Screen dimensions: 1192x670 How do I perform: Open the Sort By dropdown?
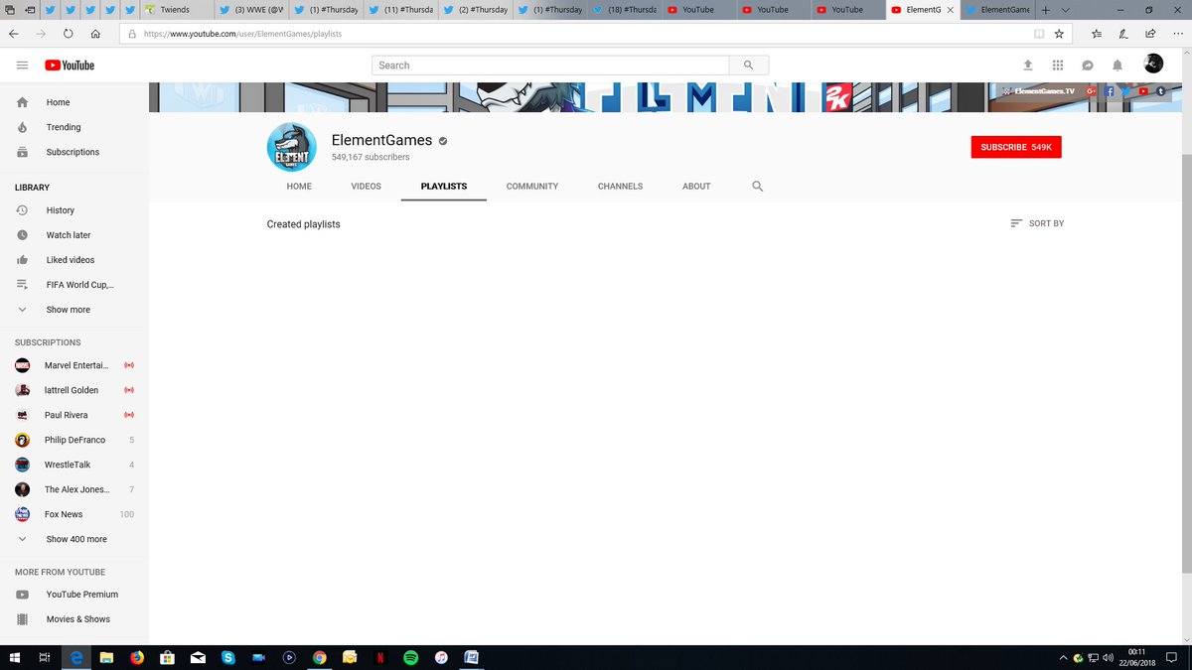coord(1037,223)
